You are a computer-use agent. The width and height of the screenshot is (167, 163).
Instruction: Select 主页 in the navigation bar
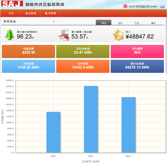[11, 13]
